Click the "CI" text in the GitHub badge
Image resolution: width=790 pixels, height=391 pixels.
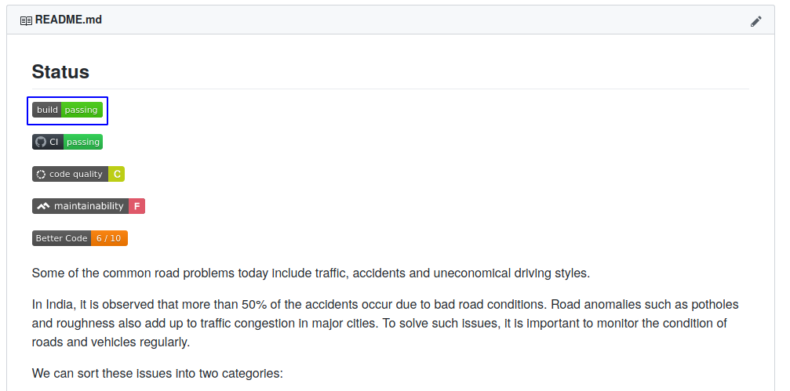pos(54,142)
